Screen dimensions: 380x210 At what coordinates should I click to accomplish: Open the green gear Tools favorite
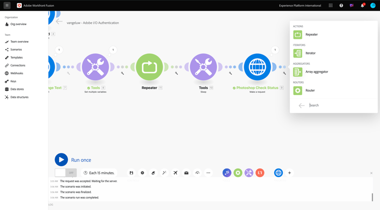238,173
